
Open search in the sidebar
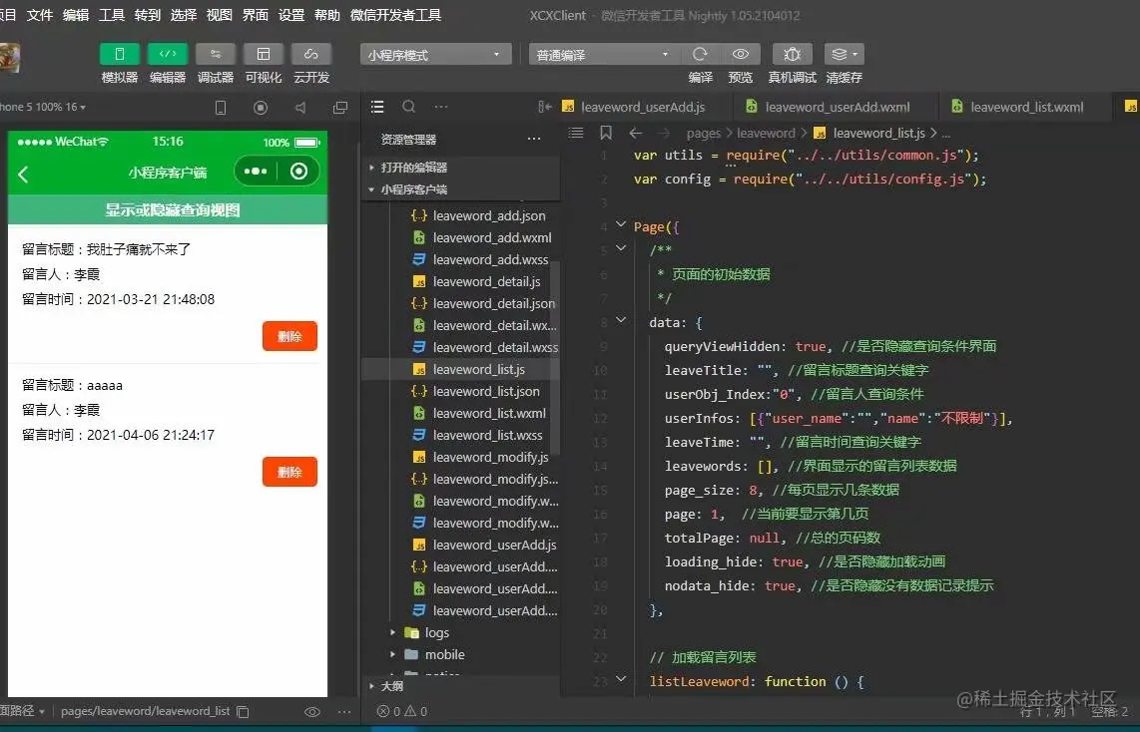click(408, 107)
